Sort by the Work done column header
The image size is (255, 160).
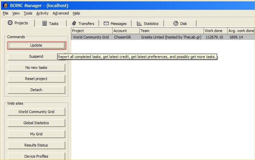215,31
